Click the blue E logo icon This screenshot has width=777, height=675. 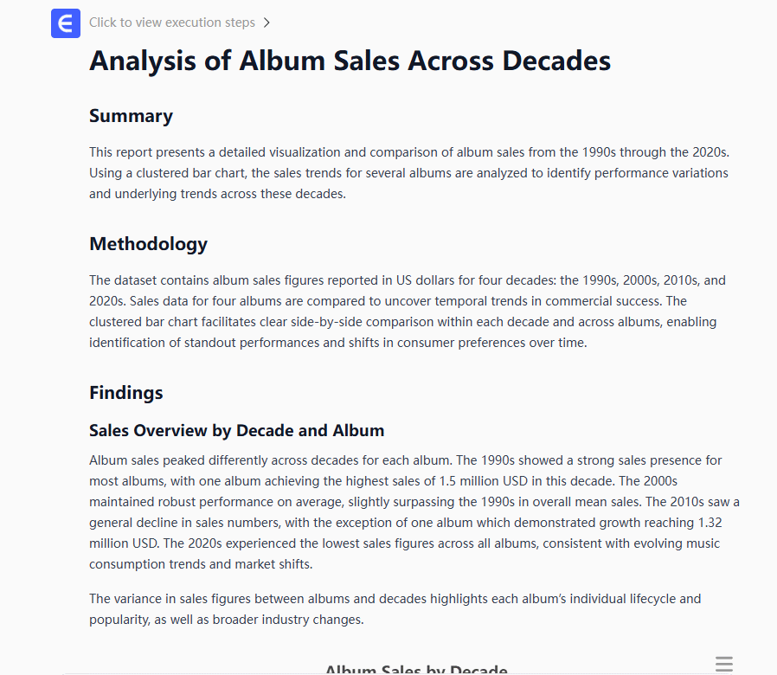click(x=66, y=23)
